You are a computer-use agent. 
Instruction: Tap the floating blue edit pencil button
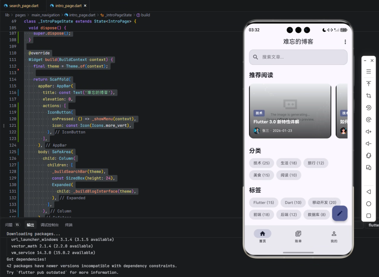[x=340, y=213]
